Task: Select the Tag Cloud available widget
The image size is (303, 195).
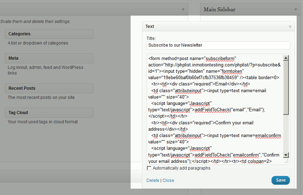Action: click(x=49, y=113)
